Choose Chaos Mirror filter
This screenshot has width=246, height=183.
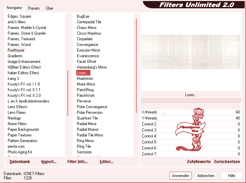pyautogui.click(x=87, y=28)
